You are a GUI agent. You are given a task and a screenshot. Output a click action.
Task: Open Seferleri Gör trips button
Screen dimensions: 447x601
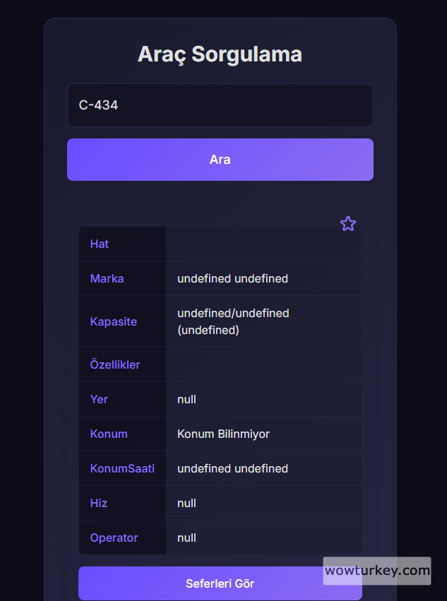220,583
